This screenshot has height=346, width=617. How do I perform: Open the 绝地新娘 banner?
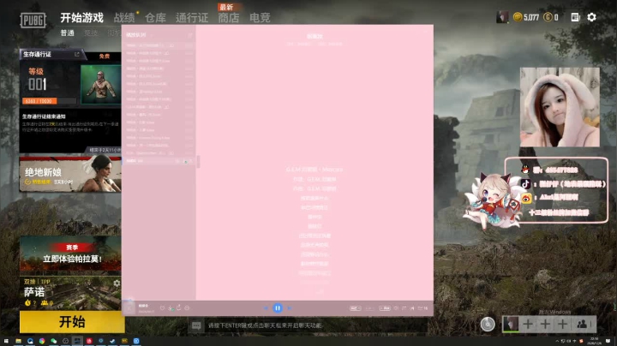70,173
